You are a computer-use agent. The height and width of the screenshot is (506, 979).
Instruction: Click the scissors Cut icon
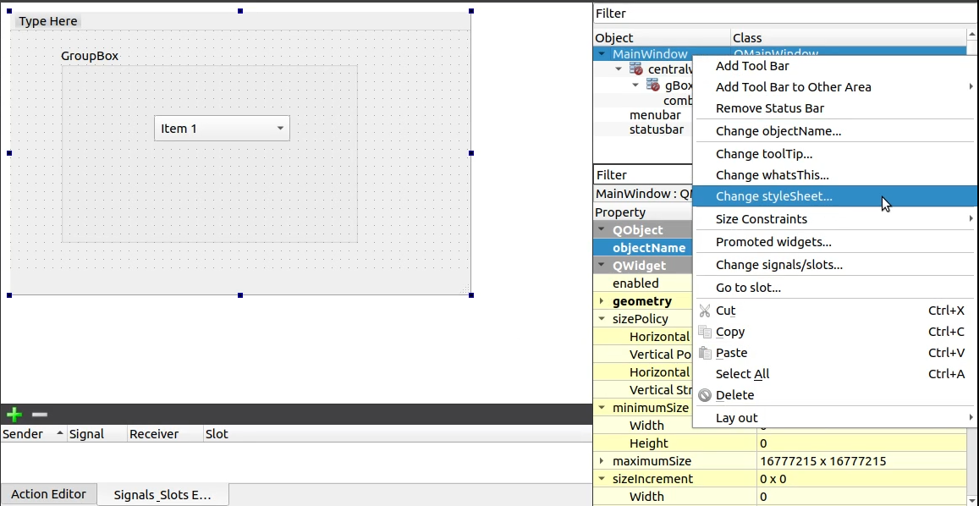(x=705, y=311)
